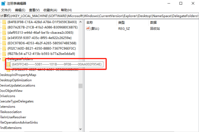This screenshot has height=132, width=199.
Task: Select the ExecuteTypeDelegates key
Action: (17, 101)
